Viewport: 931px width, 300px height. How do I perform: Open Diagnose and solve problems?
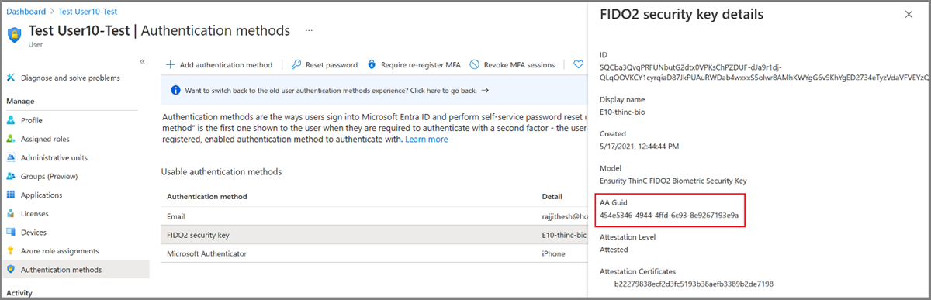(71, 78)
